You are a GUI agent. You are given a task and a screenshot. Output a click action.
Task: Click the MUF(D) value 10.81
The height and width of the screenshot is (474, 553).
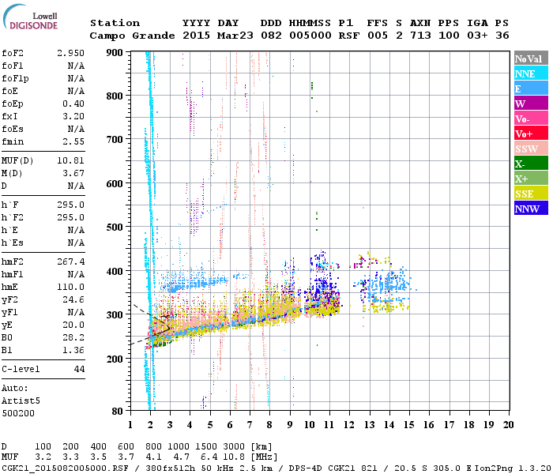(70, 161)
